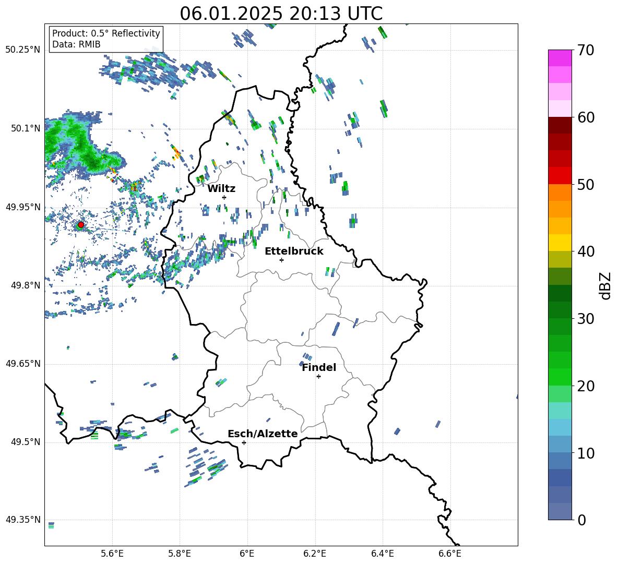Screen dimensions: 618x564
Task: Click the Wiltz station cross marker
Action: [224, 197]
